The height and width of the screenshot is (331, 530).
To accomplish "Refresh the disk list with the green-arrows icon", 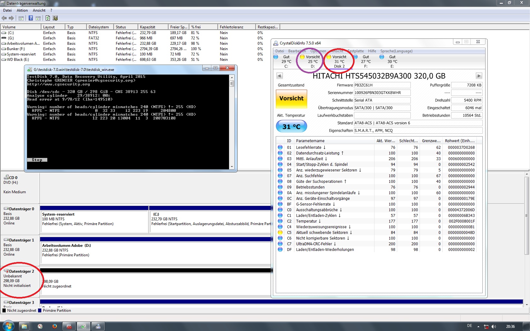I will point(48,18).
